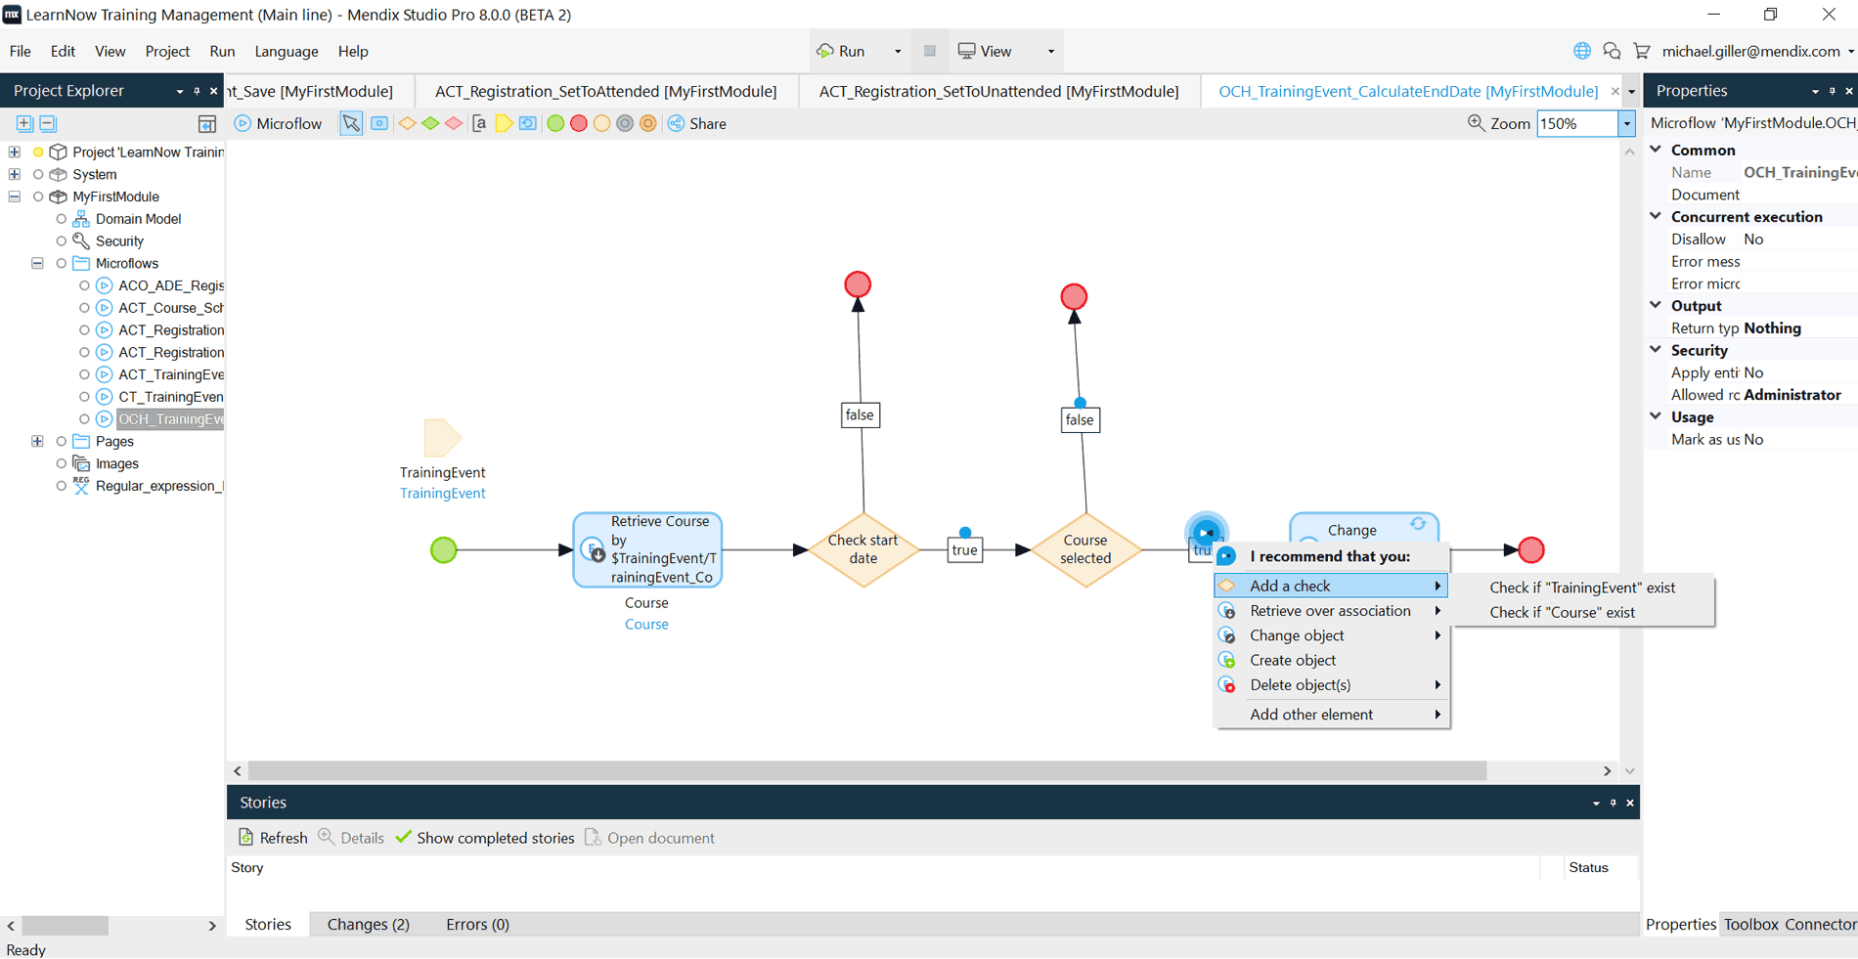This screenshot has width=1858, height=959.
Task: Open the account dropdown for michael.giller@mendix.com
Action: (1851, 51)
